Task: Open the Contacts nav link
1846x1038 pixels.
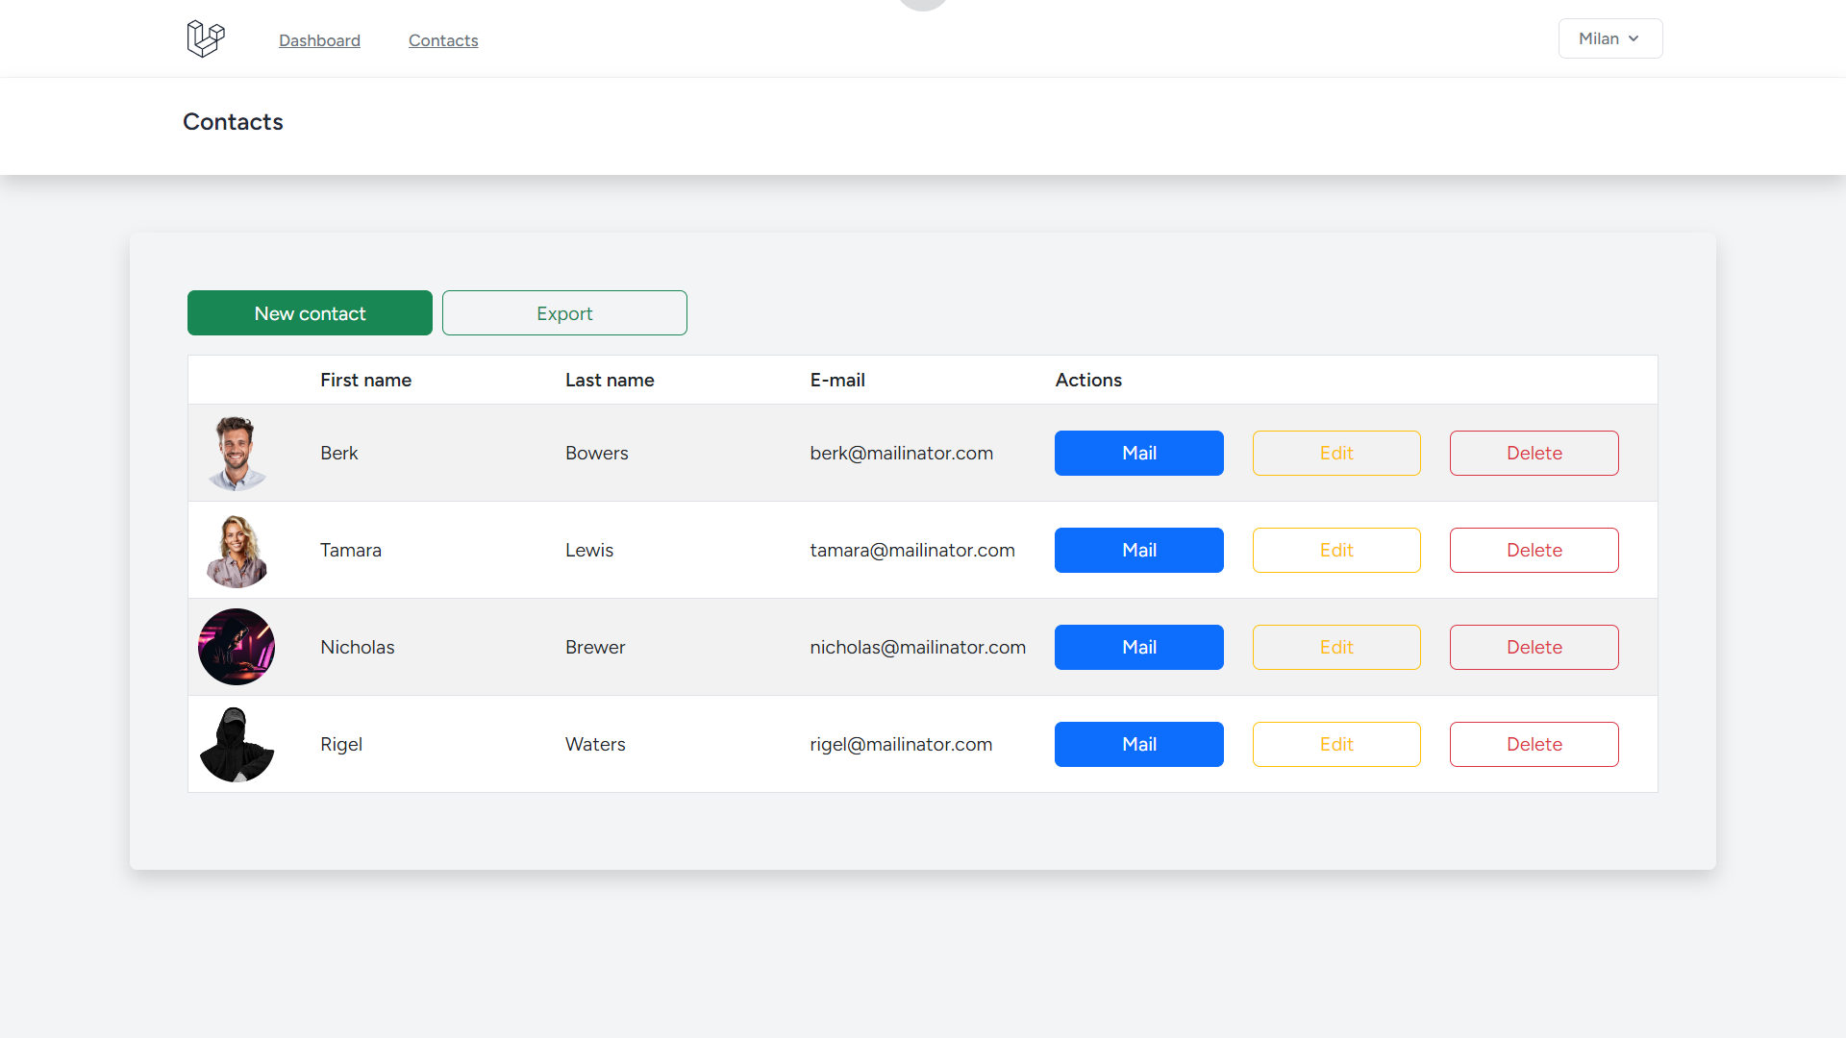Action: pyautogui.click(x=443, y=40)
